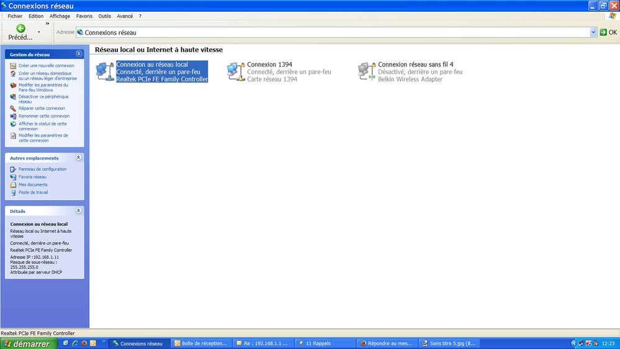Collapse the Détails panel
The image size is (620, 349).
[x=79, y=211]
